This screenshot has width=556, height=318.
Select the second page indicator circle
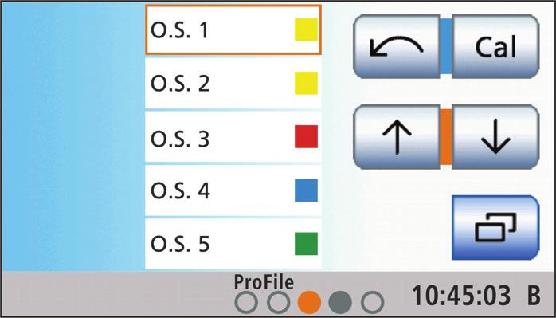pos(278,303)
